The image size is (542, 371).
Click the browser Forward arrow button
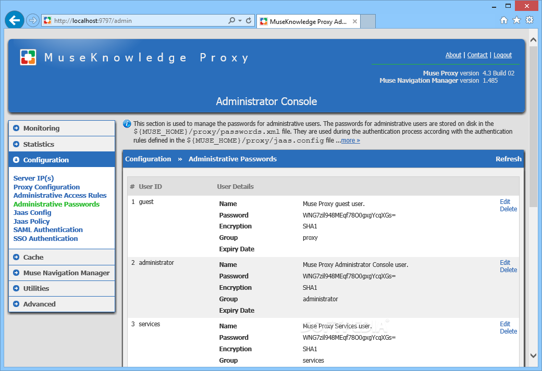[x=32, y=20]
